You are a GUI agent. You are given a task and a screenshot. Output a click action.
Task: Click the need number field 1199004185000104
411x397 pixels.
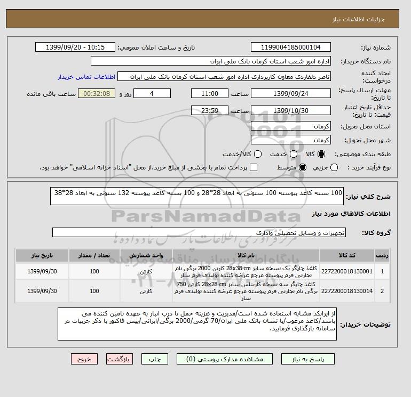coord(291,47)
